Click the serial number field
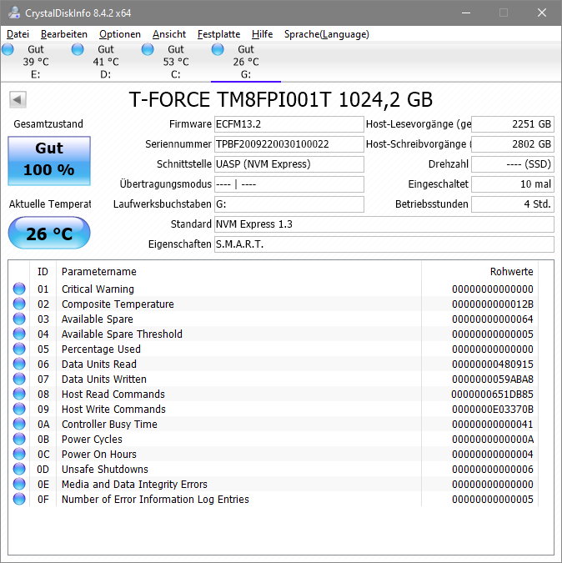562x563 pixels. [289, 144]
